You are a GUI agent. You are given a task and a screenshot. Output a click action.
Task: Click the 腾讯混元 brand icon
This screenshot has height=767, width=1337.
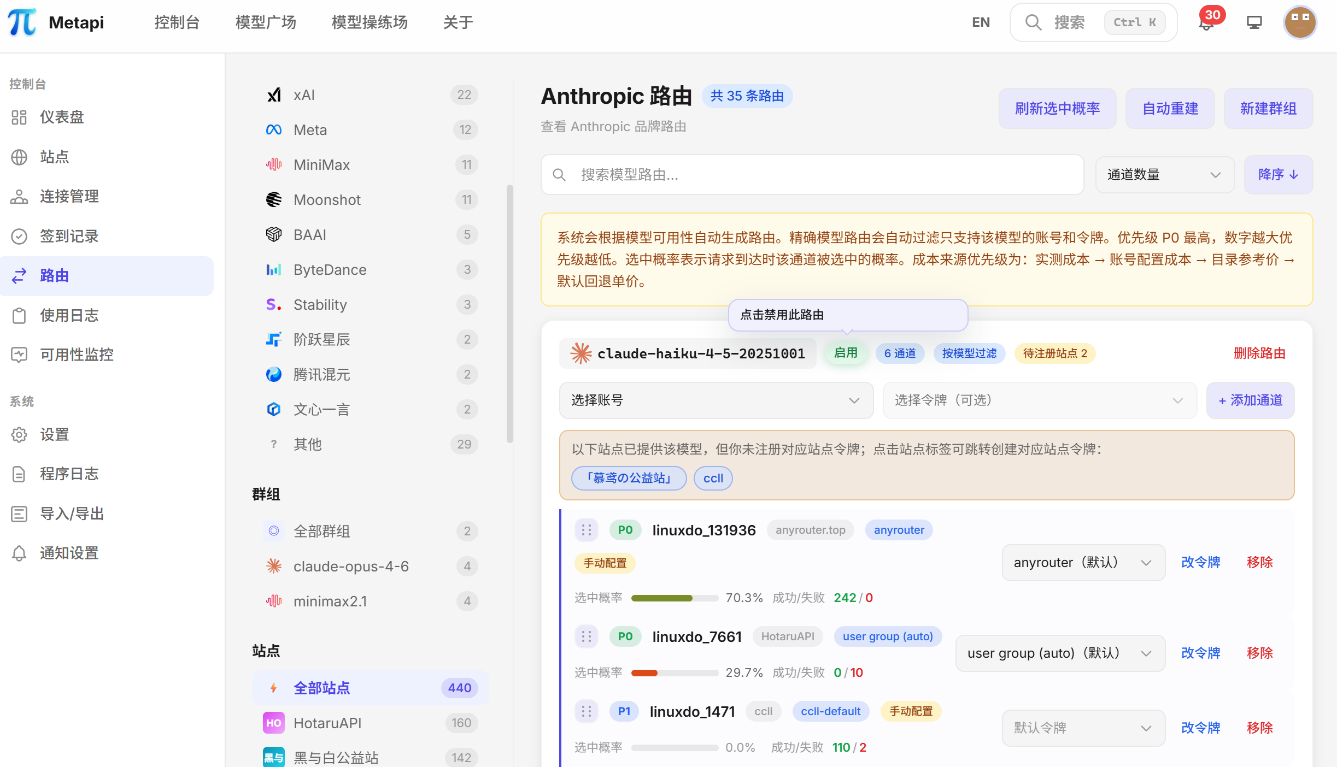coord(274,375)
